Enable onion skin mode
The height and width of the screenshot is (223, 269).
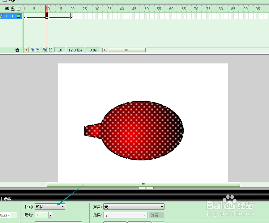click(x=32, y=50)
